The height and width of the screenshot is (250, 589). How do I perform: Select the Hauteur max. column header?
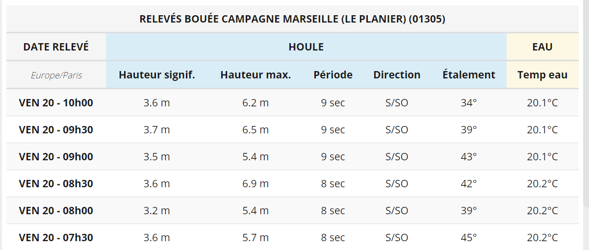[x=256, y=75]
